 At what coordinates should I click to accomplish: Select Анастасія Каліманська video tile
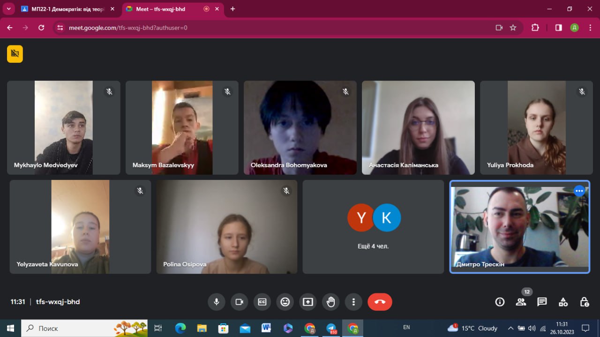[418, 127]
